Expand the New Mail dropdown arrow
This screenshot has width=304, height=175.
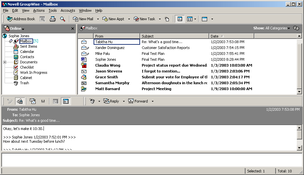98,19
